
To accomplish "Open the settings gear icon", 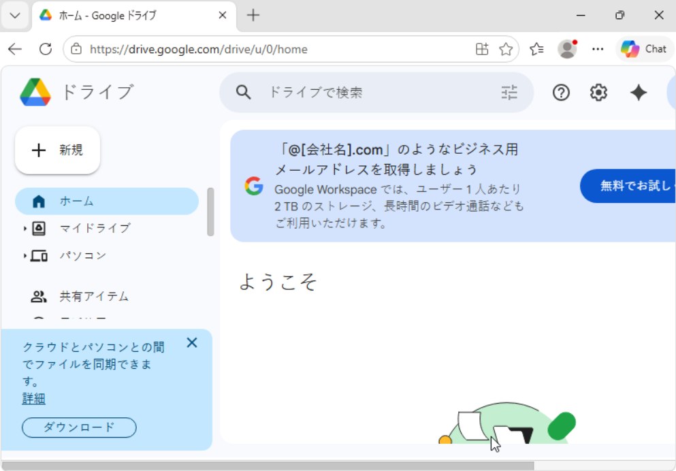I will tap(598, 92).
